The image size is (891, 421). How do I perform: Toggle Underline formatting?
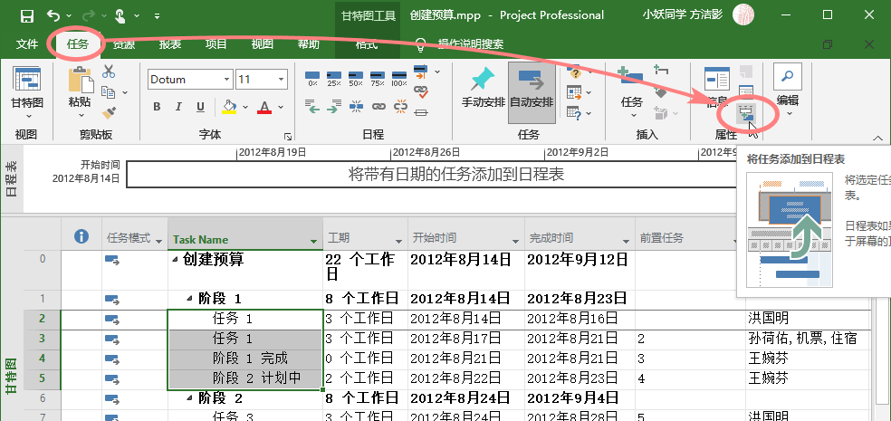click(201, 107)
